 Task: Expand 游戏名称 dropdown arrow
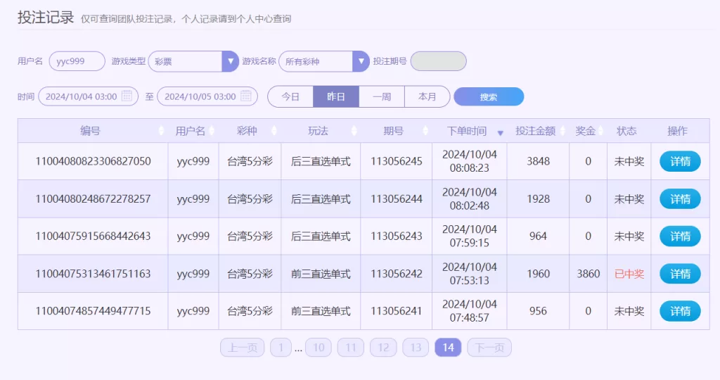[361, 61]
